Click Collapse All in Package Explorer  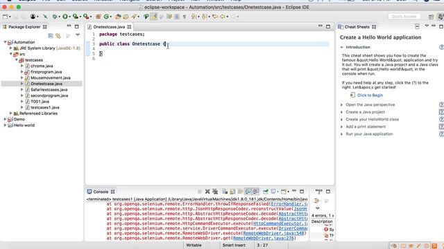(51, 35)
